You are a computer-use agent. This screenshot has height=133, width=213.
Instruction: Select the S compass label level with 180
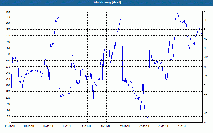pos(204,85)
